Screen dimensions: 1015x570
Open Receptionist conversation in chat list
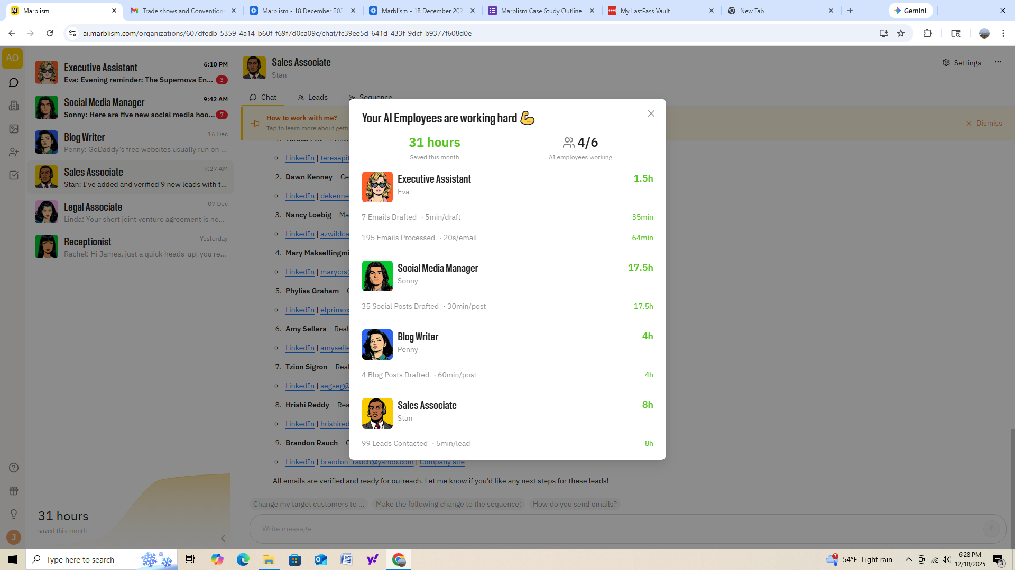pos(131,247)
